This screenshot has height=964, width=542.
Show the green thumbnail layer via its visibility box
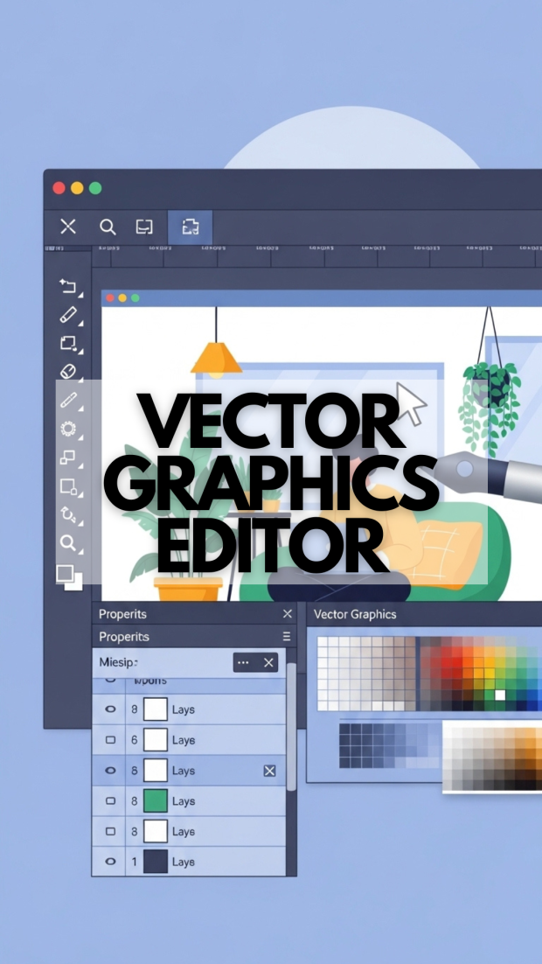[110, 801]
